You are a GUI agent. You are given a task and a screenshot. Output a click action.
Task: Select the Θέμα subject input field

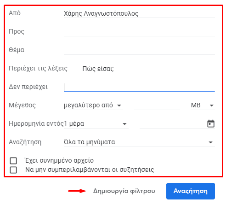pyautogui.click(x=139, y=50)
